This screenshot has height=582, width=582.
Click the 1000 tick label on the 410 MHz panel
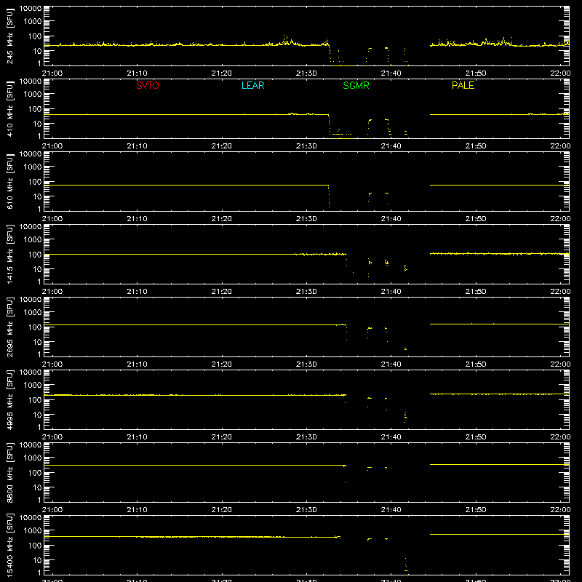click(33, 94)
